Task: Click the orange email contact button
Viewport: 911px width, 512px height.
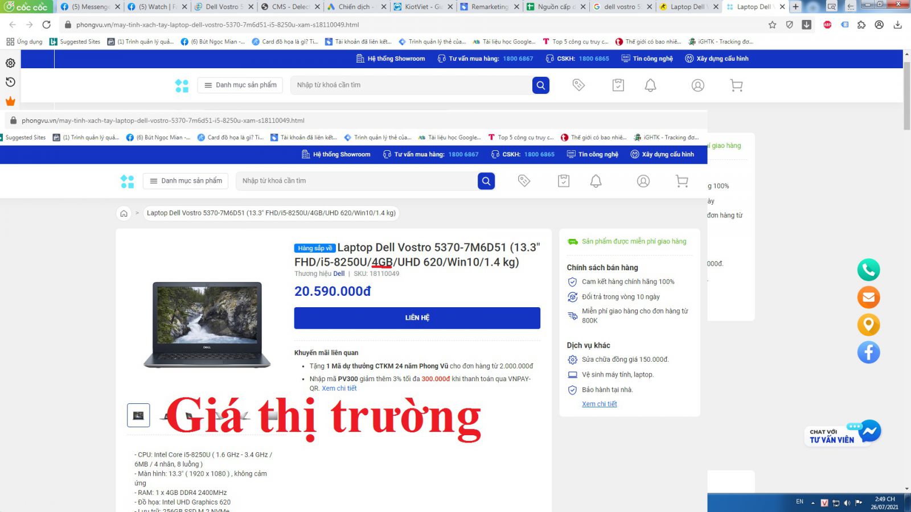Action: (x=868, y=297)
